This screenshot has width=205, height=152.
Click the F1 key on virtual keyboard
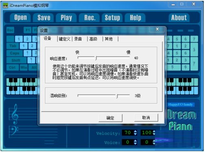pyautogui.click(x=27, y=30)
